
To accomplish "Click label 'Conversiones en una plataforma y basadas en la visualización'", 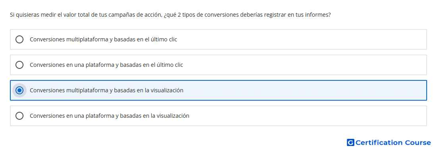I will 110,116.
